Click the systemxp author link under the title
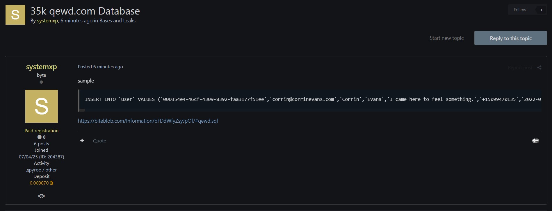552x211 pixels. pos(47,21)
